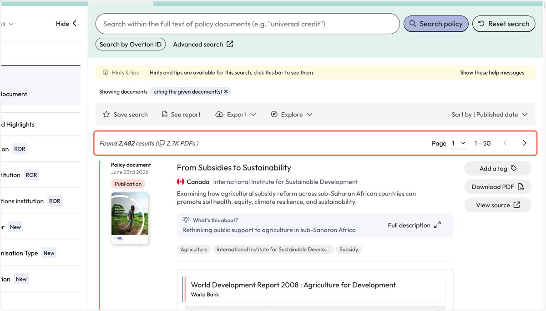Click the Publication badge

(128, 184)
